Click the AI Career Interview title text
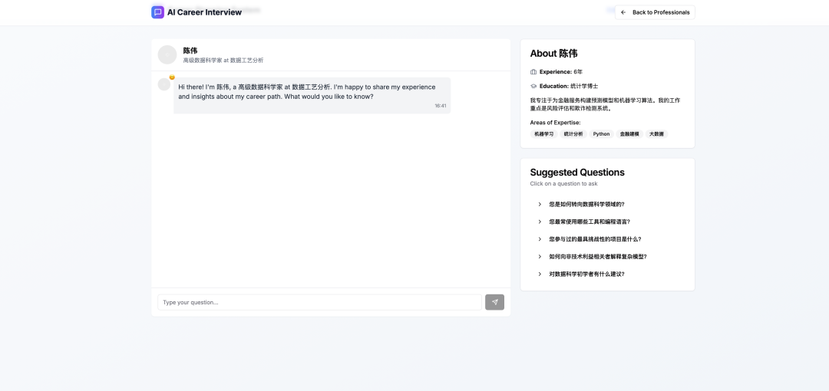This screenshot has width=829, height=391. pos(204,12)
